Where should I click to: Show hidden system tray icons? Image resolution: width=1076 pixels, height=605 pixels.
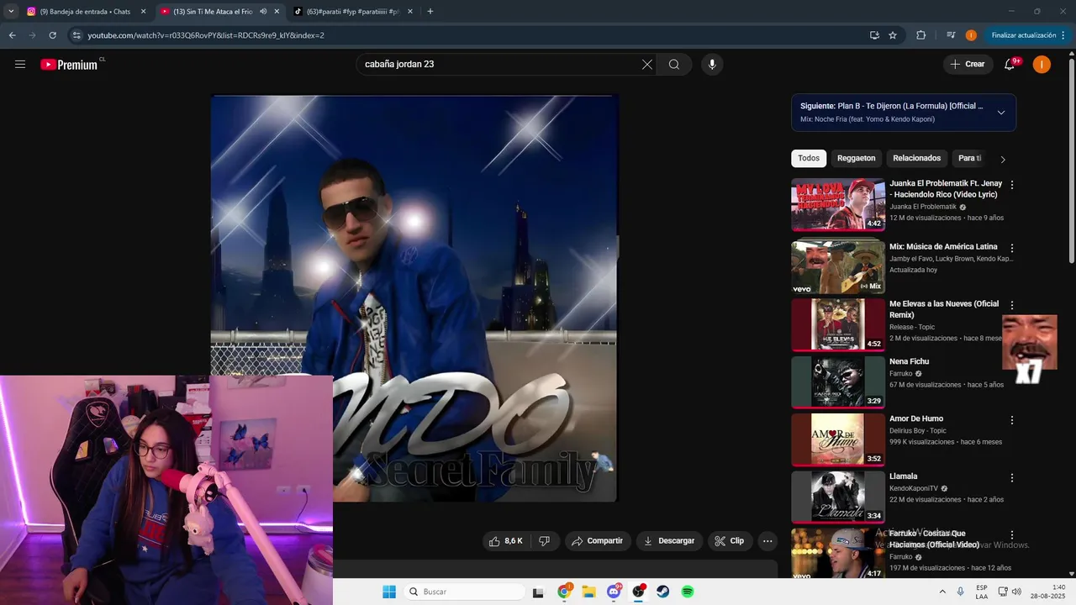click(942, 592)
